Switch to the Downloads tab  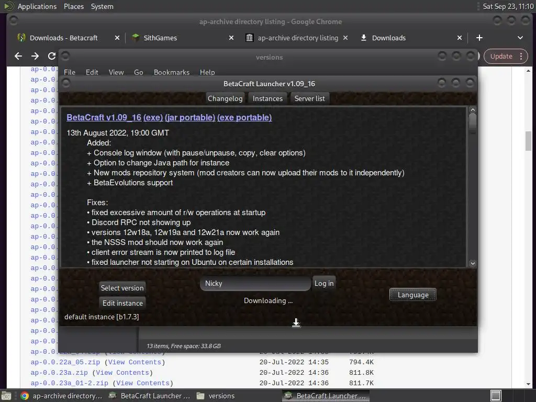(x=389, y=38)
